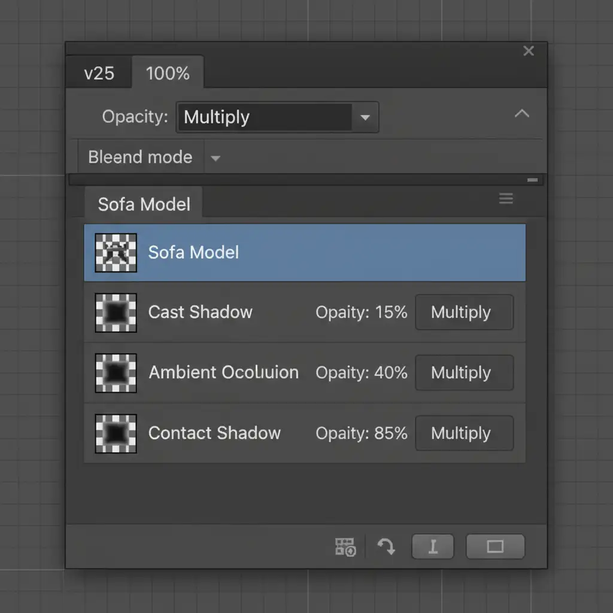Screen dimensions: 613x613
Task: Switch to the v25 tab
Action: 99,74
